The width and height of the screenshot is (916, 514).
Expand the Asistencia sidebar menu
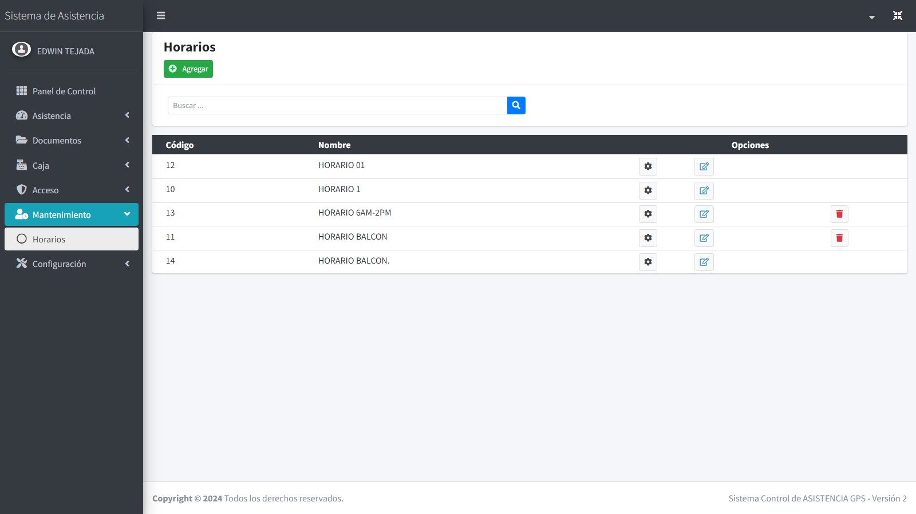[72, 116]
